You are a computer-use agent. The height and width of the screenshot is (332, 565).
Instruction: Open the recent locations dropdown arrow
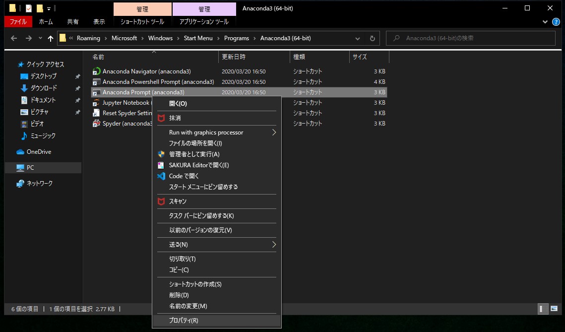click(x=40, y=38)
